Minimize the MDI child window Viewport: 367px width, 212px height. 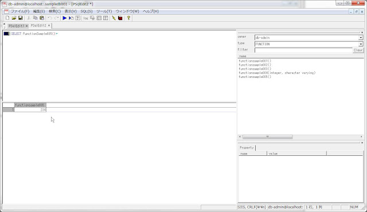point(351,11)
